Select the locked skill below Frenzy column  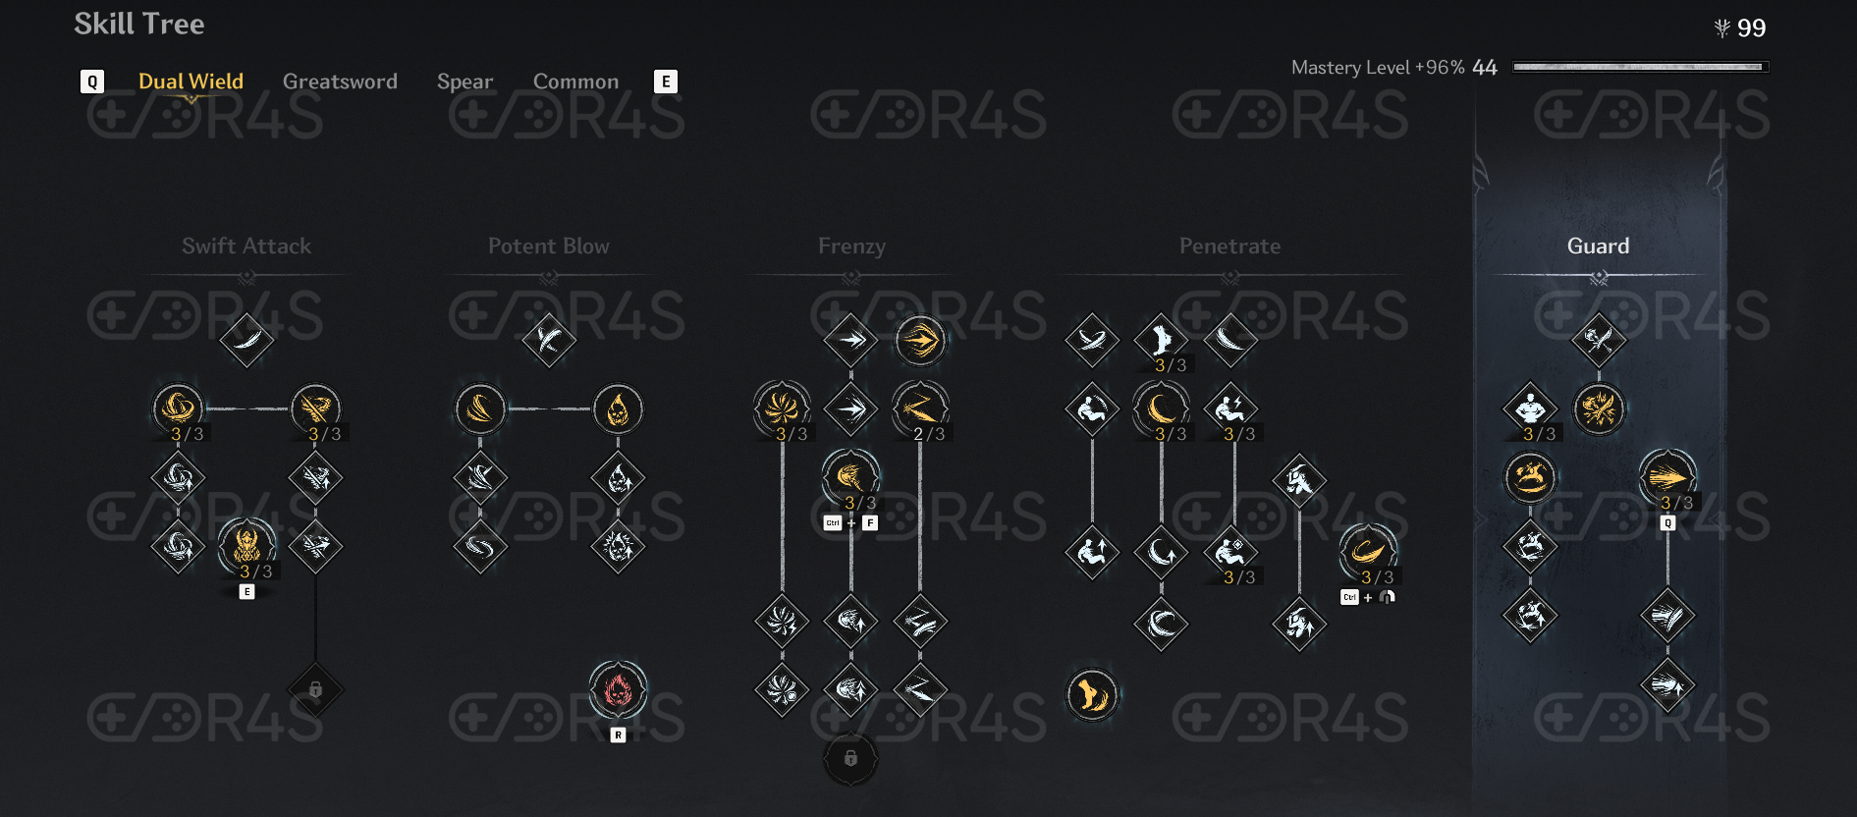click(x=850, y=758)
